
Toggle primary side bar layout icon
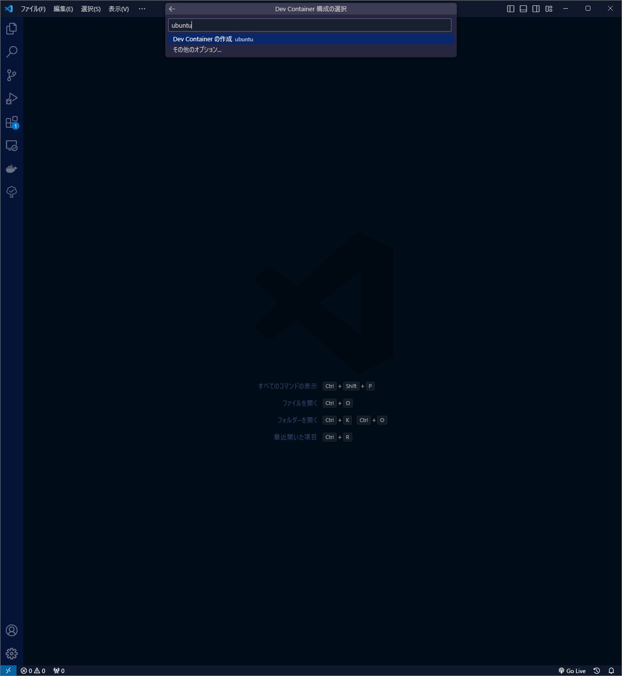coord(511,9)
